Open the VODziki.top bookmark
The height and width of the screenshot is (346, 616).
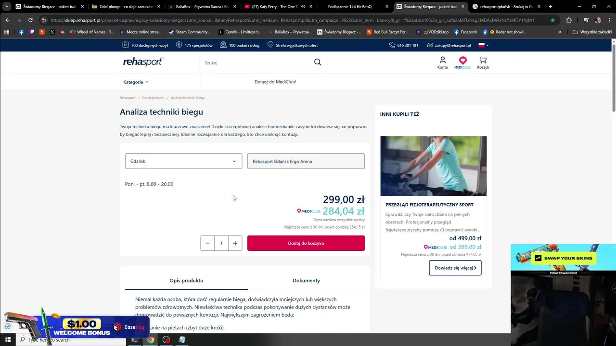432,32
